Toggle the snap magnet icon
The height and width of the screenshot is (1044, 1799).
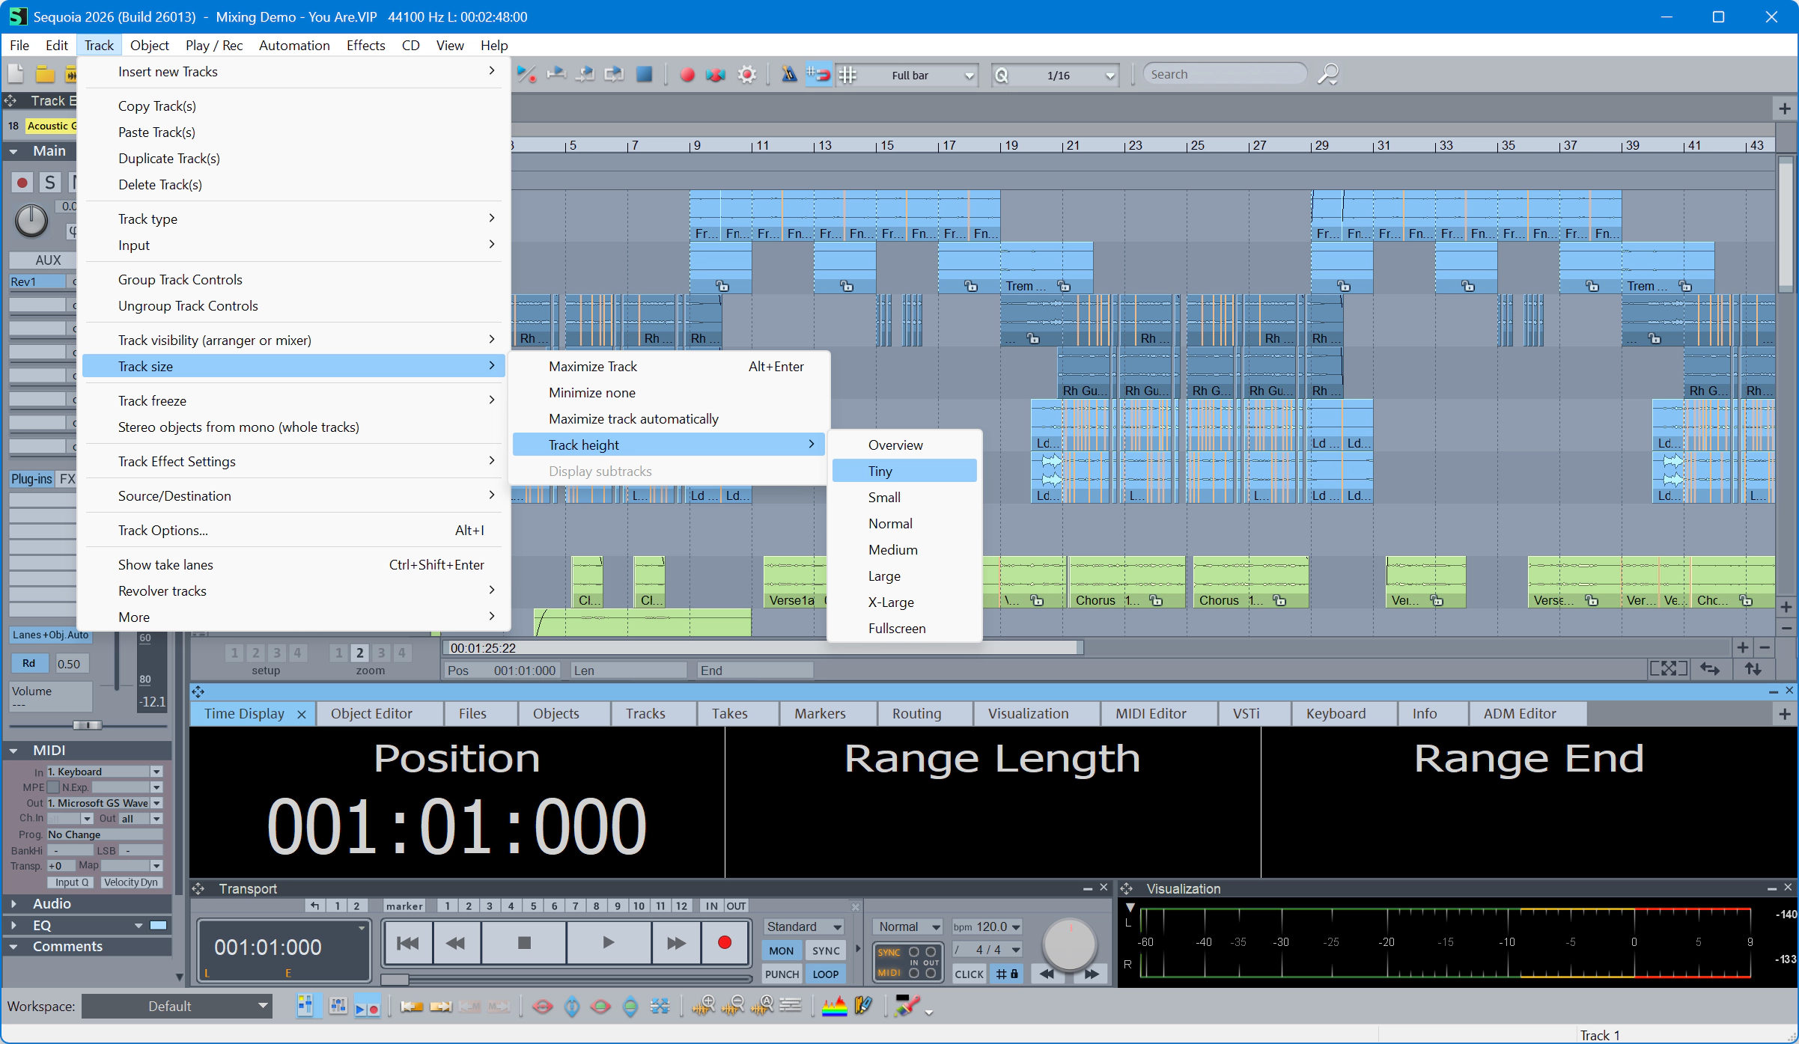coord(818,74)
